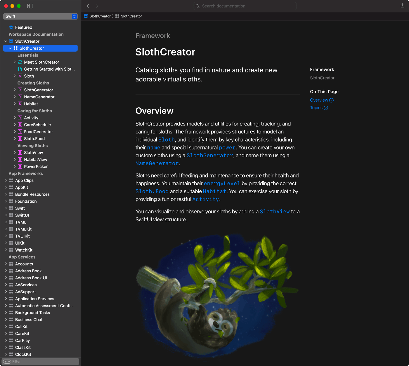Click the search magnifier icon
This screenshot has height=366, width=409.
[x=198, y=6]
